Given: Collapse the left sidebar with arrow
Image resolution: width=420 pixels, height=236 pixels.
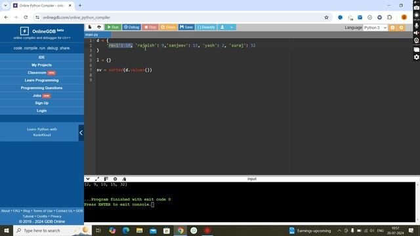Looking at the screenshot, I should [81, 132].
